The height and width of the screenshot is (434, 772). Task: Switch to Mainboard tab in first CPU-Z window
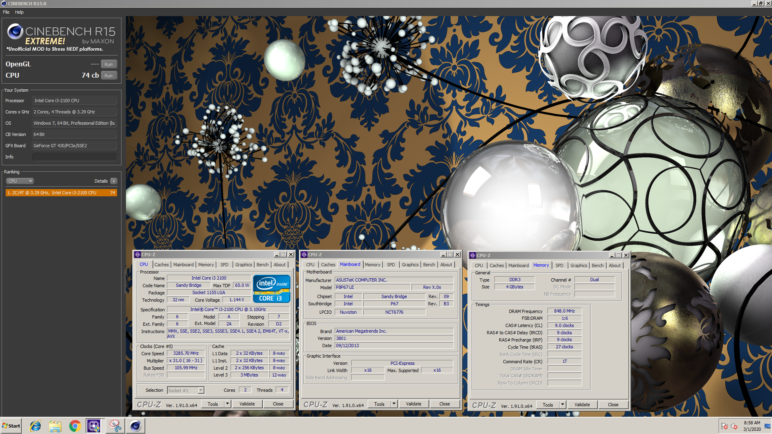(183, 265)
